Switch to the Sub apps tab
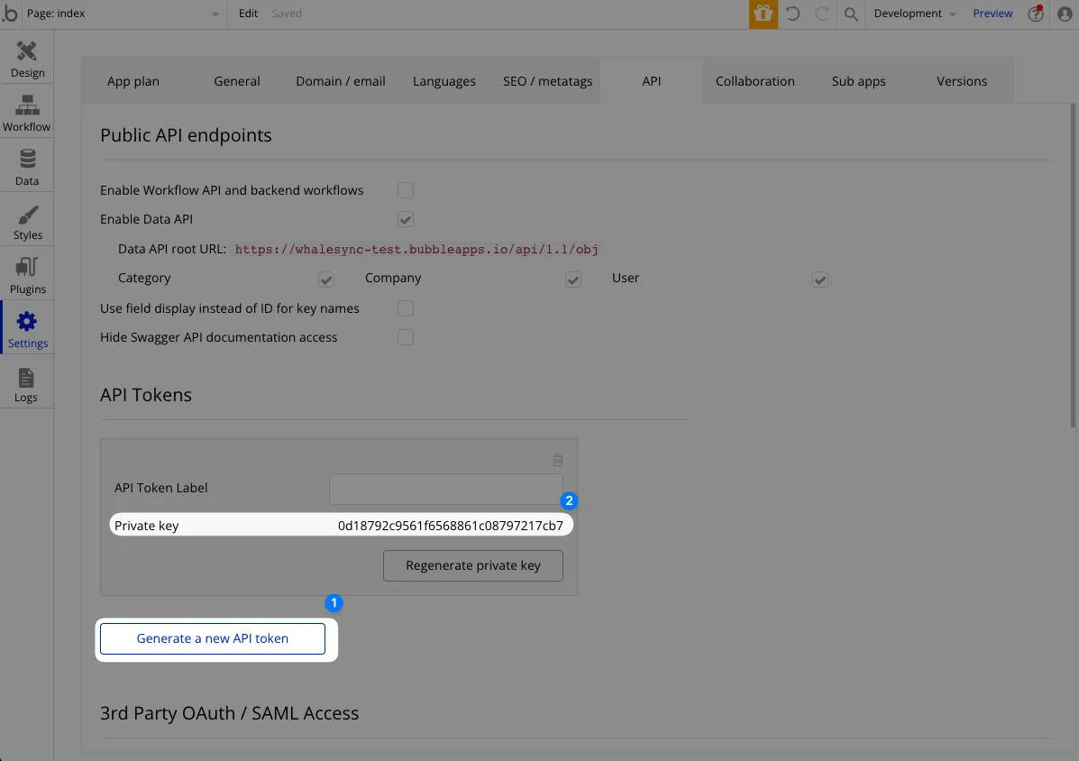Viewport: 1079px width, 761px height. click(x=859, y=81)
